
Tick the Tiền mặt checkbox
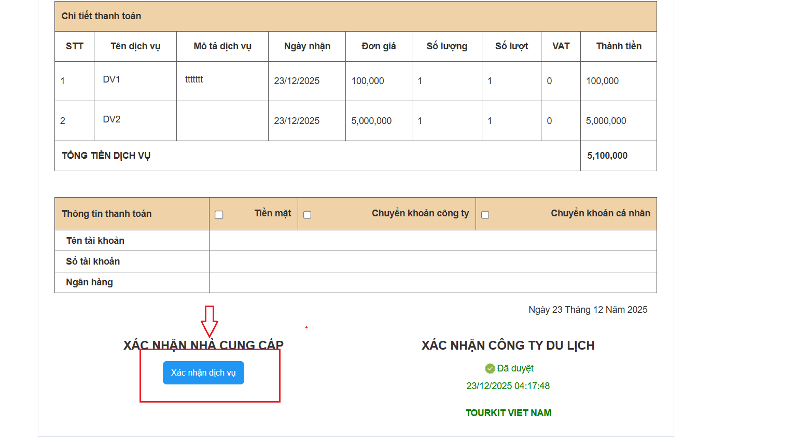(x=219, y=215)
